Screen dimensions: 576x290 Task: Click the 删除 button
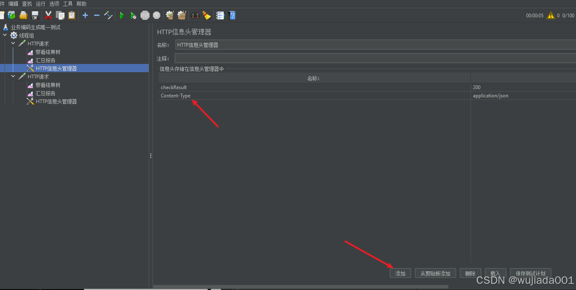tap(471, 273)
